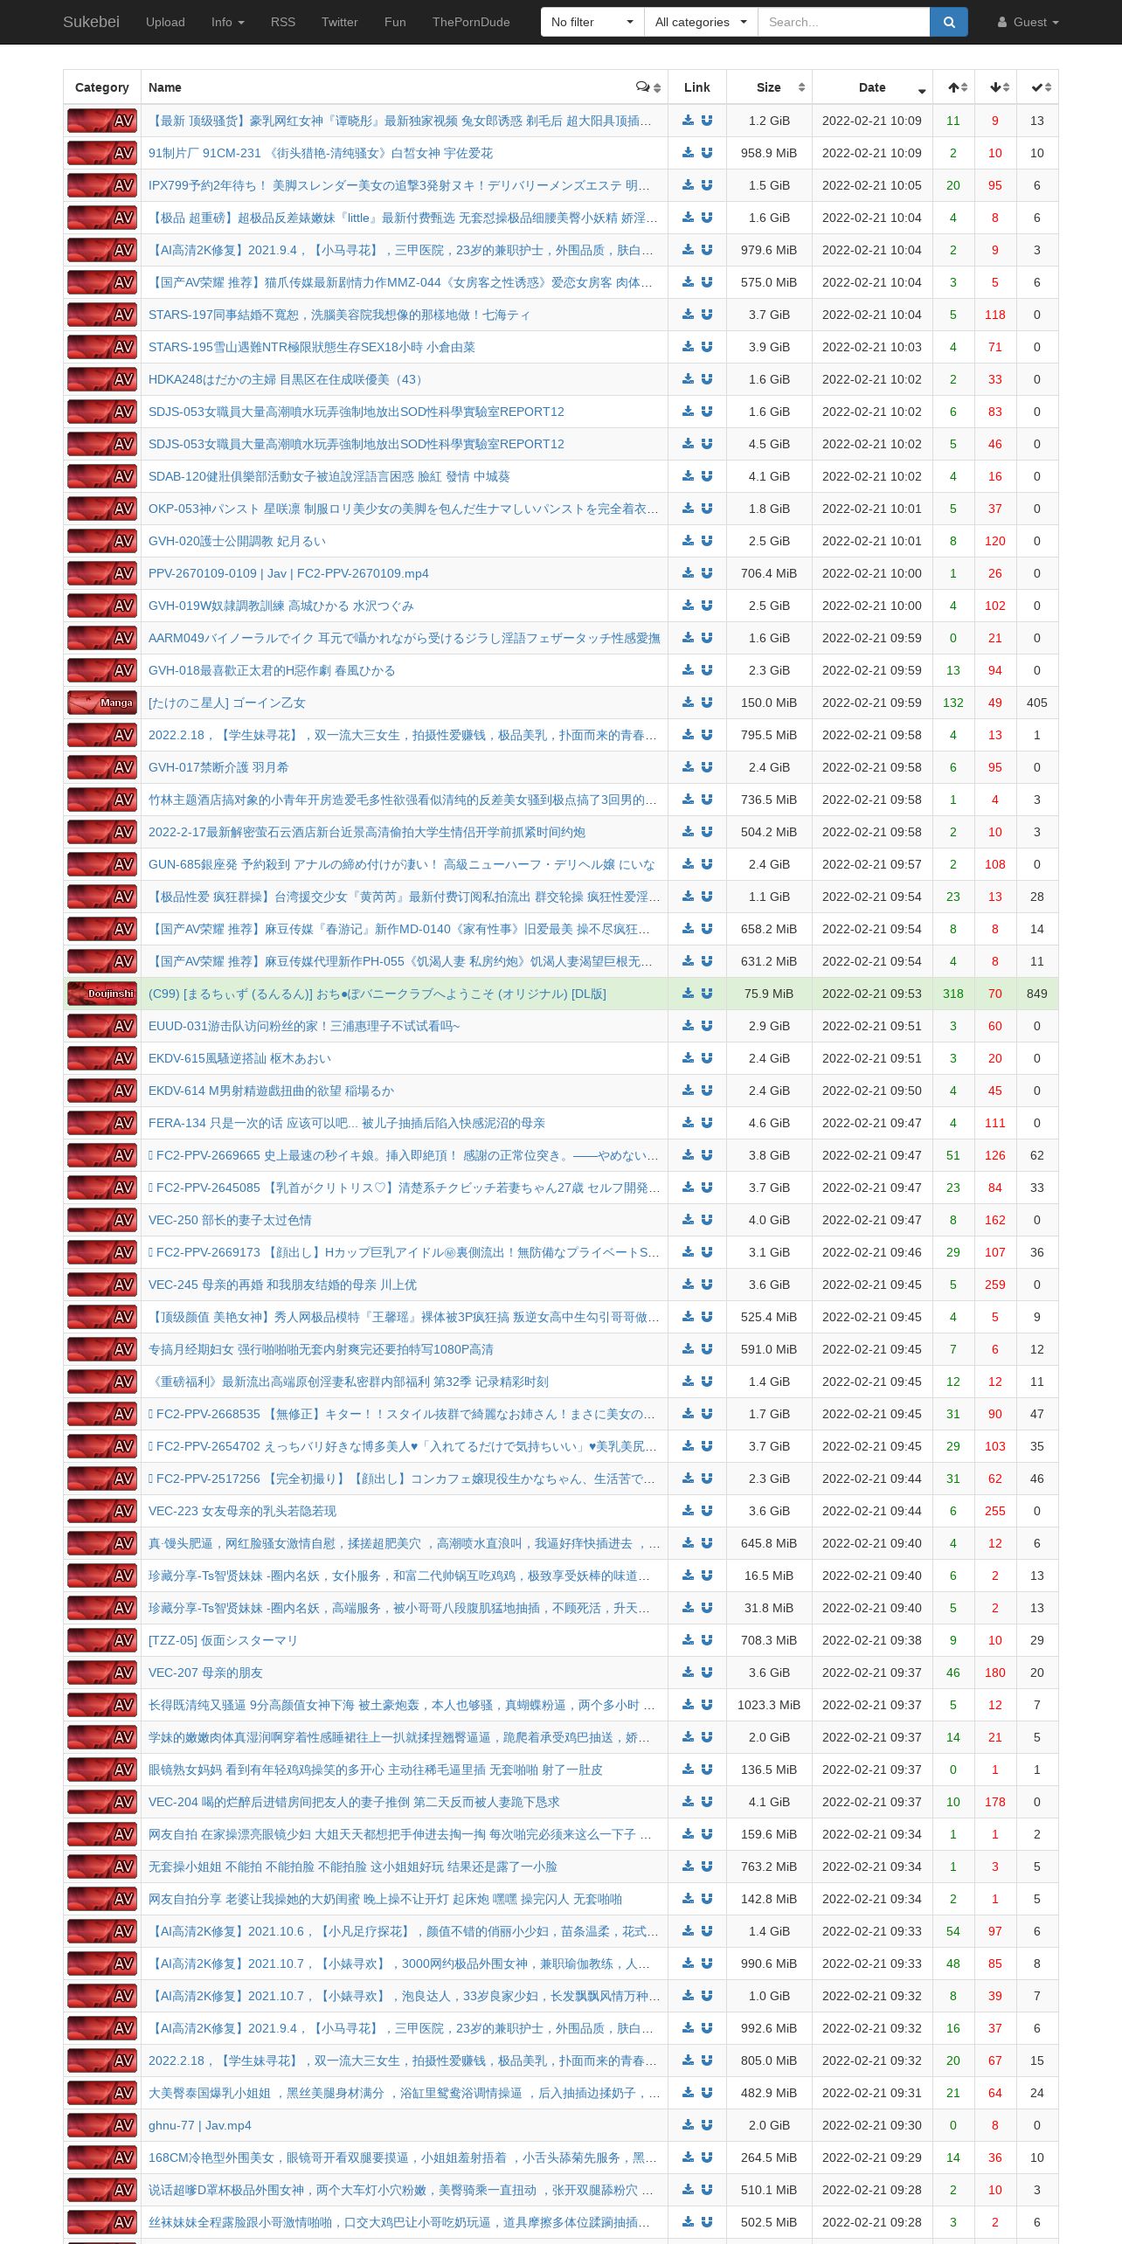1122x2244 pixels.
Task: Download torrent file for GVH-017 row
Action: (688, 767)
